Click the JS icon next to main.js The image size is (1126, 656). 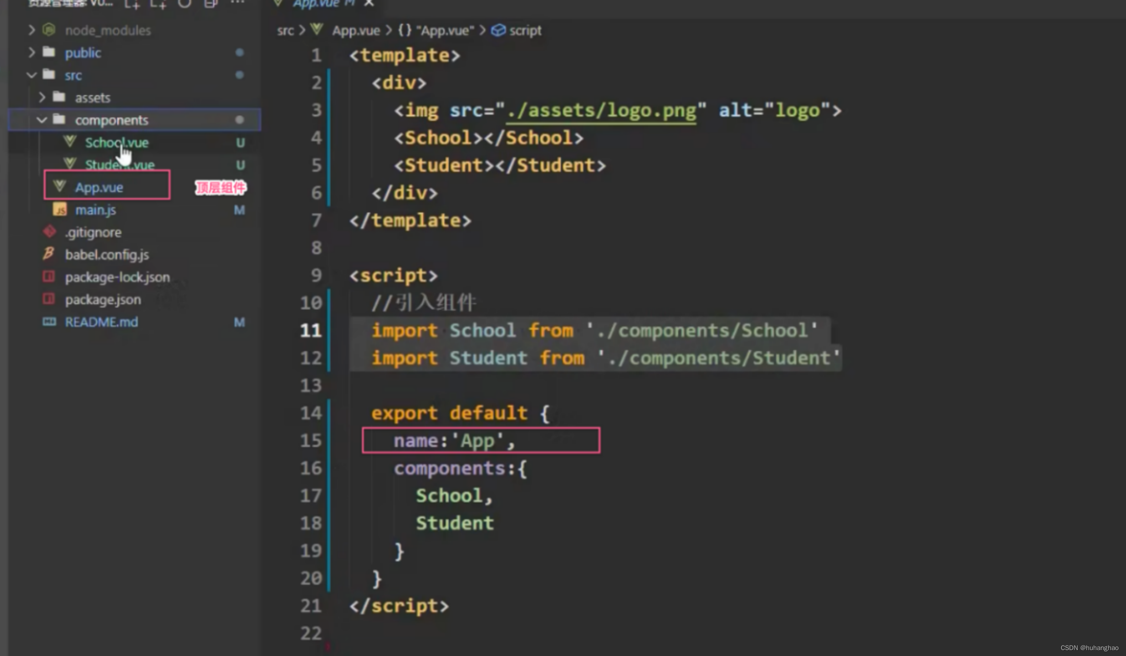[x=60, y=210]
